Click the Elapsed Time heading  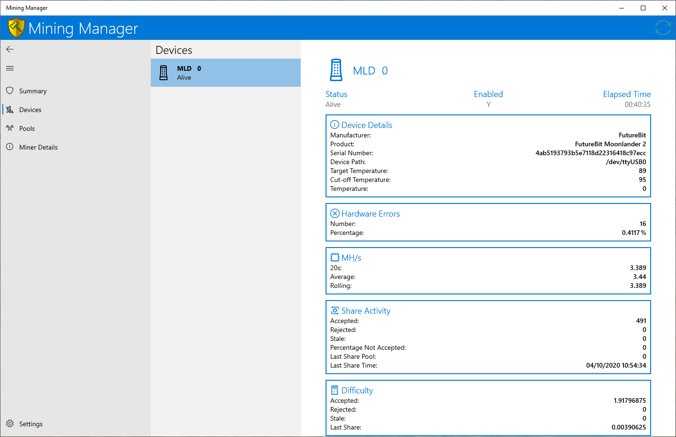pos(627,94)
